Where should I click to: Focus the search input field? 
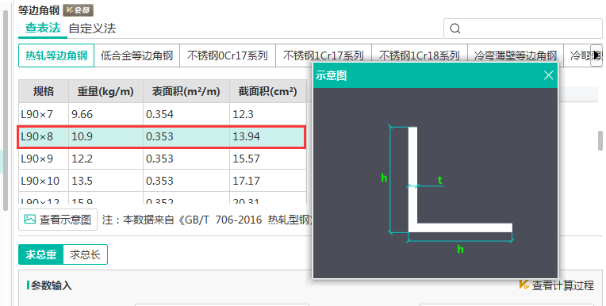point(523,29)
